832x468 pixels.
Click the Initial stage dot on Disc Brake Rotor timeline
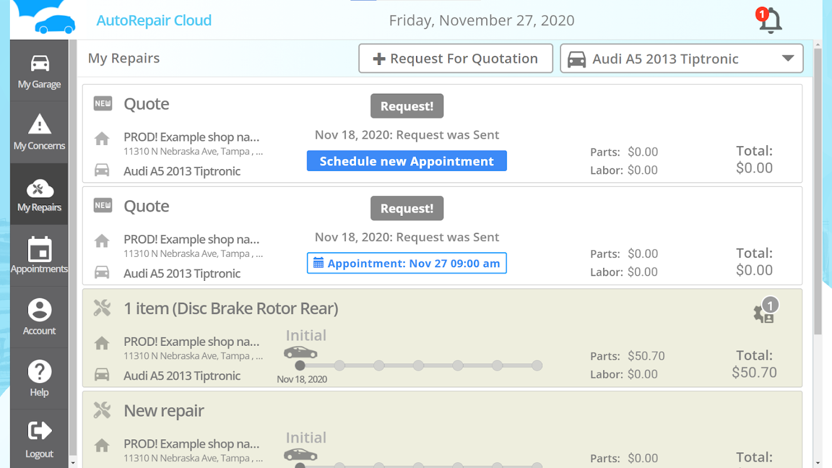300,366
